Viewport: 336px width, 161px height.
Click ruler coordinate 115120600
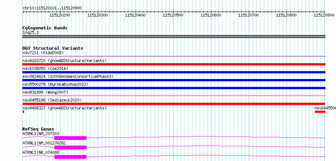(211, 15)
